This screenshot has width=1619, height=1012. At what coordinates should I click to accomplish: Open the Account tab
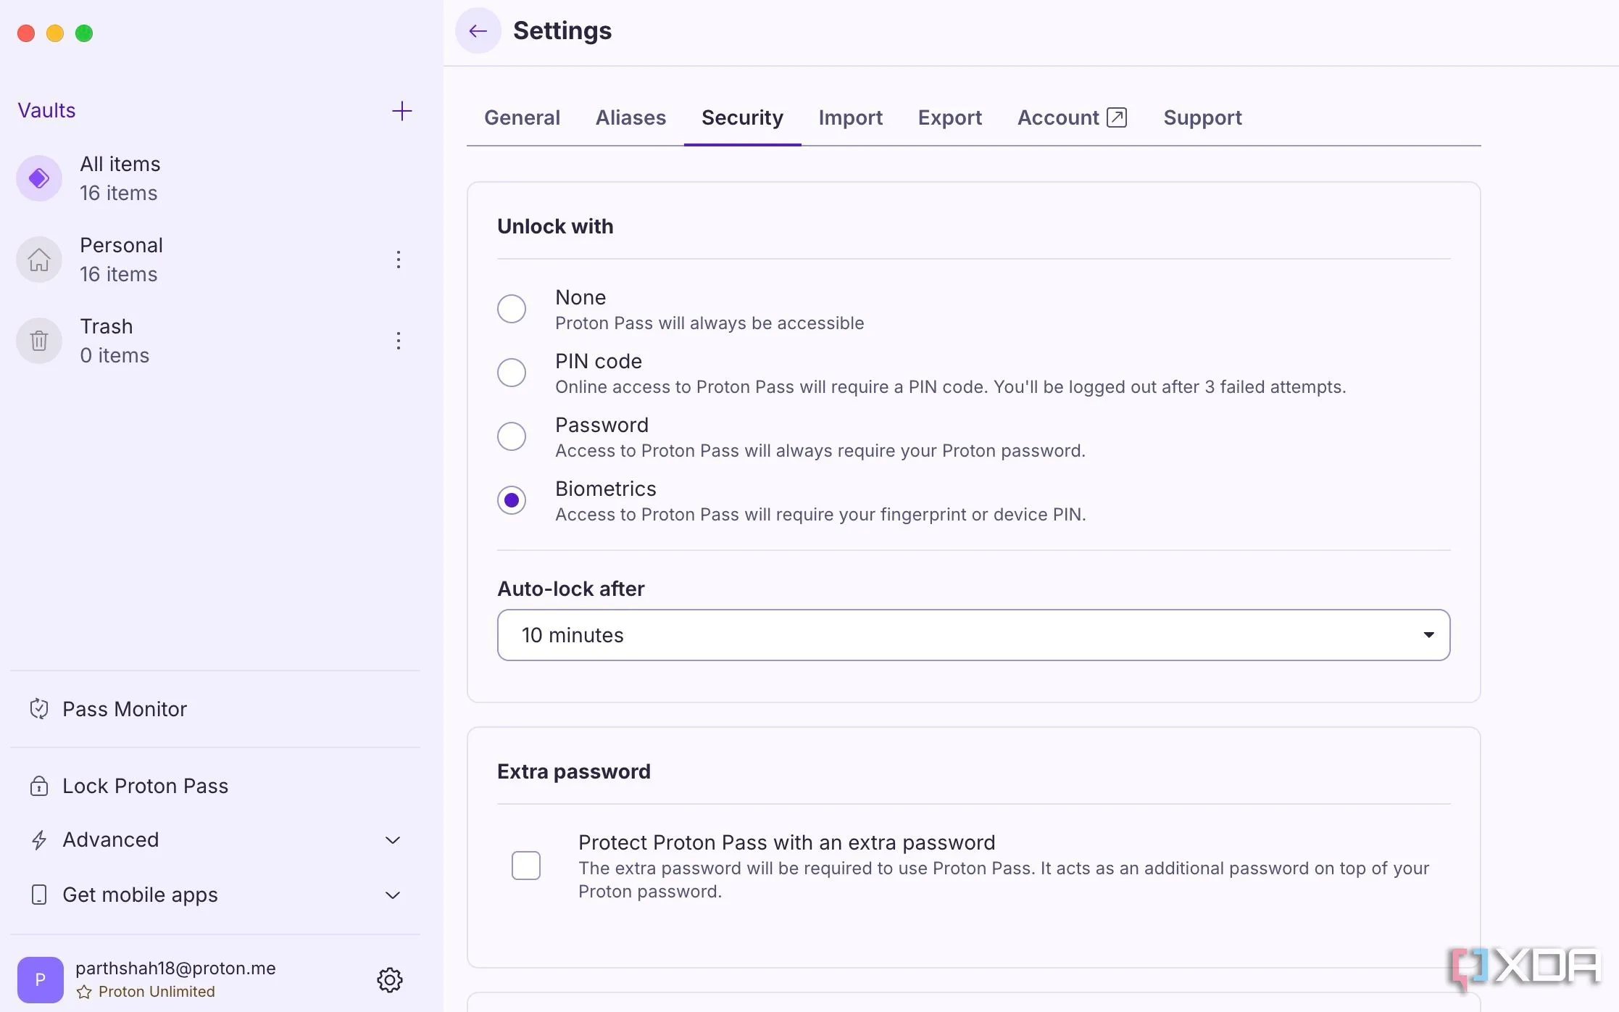(x=1072, y=117)
